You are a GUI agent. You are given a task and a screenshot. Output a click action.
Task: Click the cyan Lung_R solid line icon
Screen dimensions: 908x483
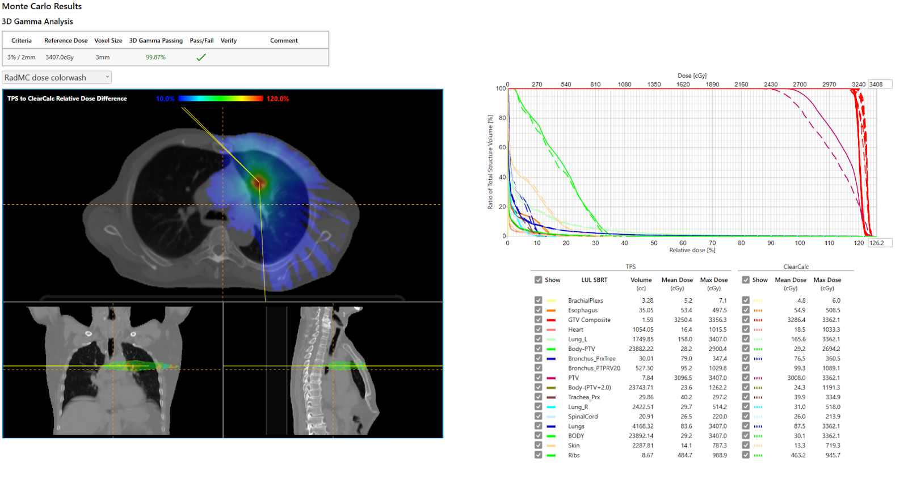551,407
